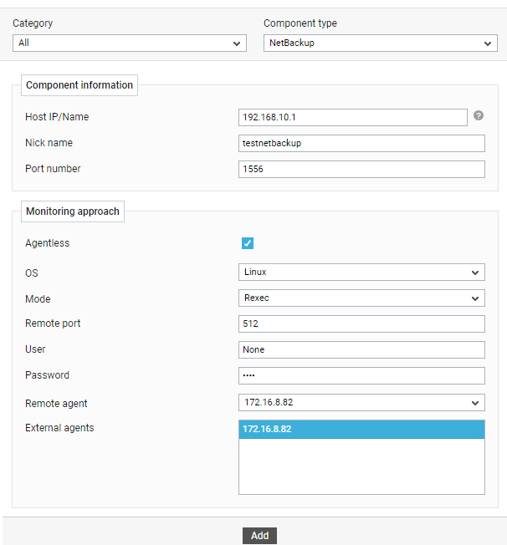Click the Add button
This screenshot has width=507, height=545.
pos(259,536)
